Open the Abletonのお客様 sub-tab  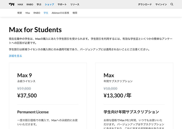click(60, 13)
